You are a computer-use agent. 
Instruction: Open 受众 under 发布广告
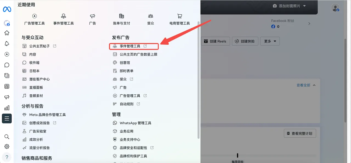[123, 79]
